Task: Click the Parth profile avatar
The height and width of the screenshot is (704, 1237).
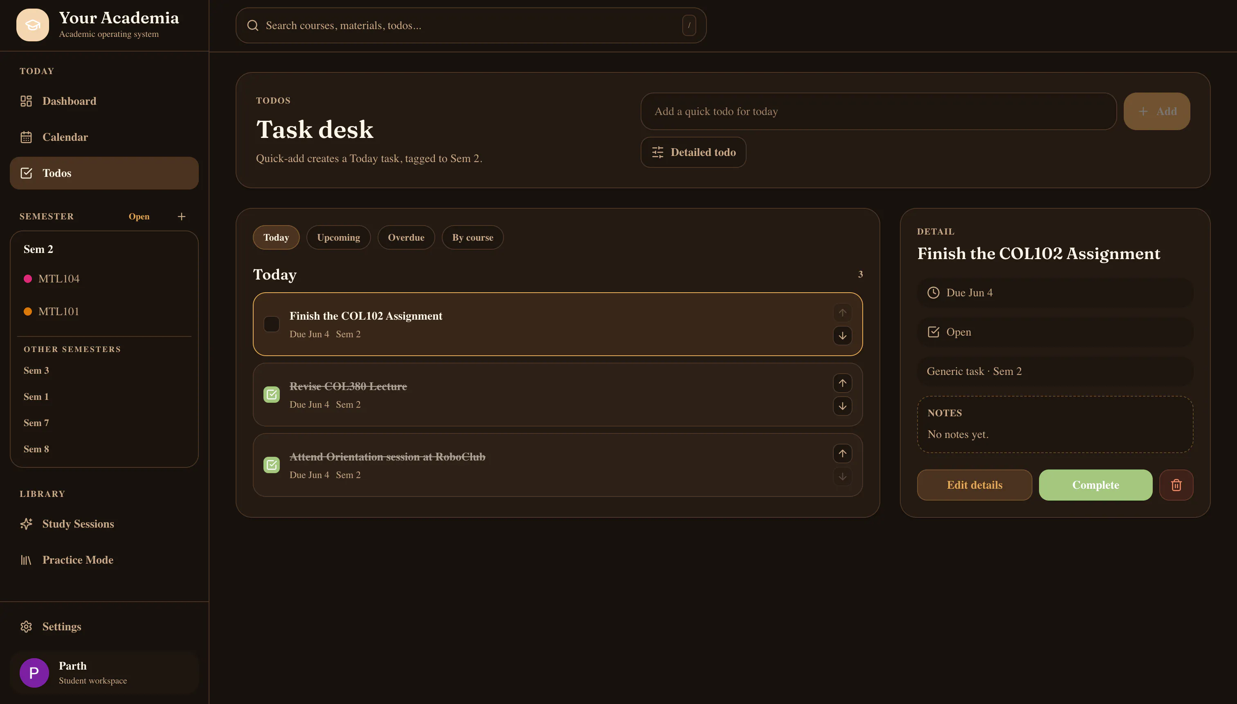Action: click(x=34, y=672)
